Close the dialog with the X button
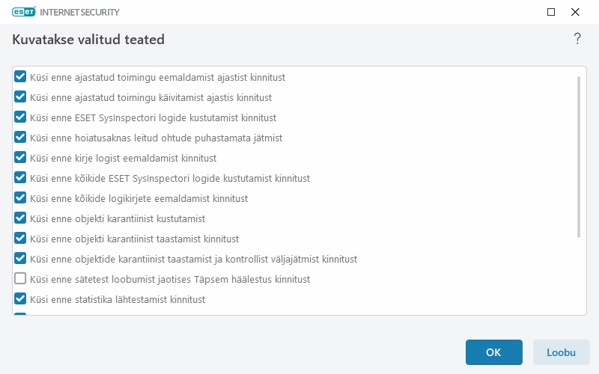The height and width of the screenshot is (374, 599). pos(575,12)
